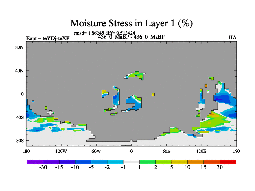Click the 436_0_MaBP subtitle text
Screen dimensions: 255x191
[x=131, y=37]
